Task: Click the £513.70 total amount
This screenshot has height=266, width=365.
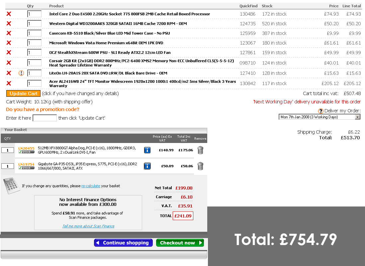Action: point(350,138)
